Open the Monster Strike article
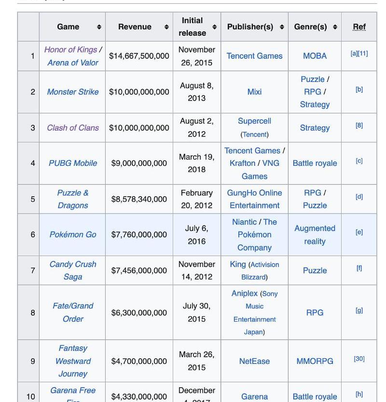Screen dimensions: 386x402 point(73,92)
